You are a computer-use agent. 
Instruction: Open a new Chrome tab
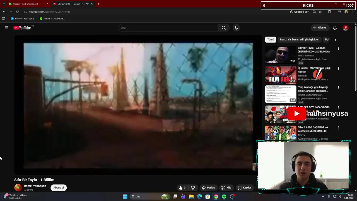(x=98, y=4)
